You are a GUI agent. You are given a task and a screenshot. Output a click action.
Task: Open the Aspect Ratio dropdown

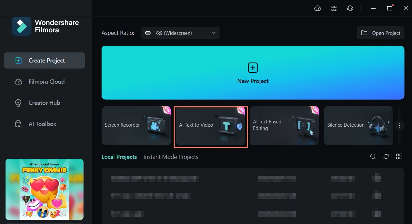180,33
